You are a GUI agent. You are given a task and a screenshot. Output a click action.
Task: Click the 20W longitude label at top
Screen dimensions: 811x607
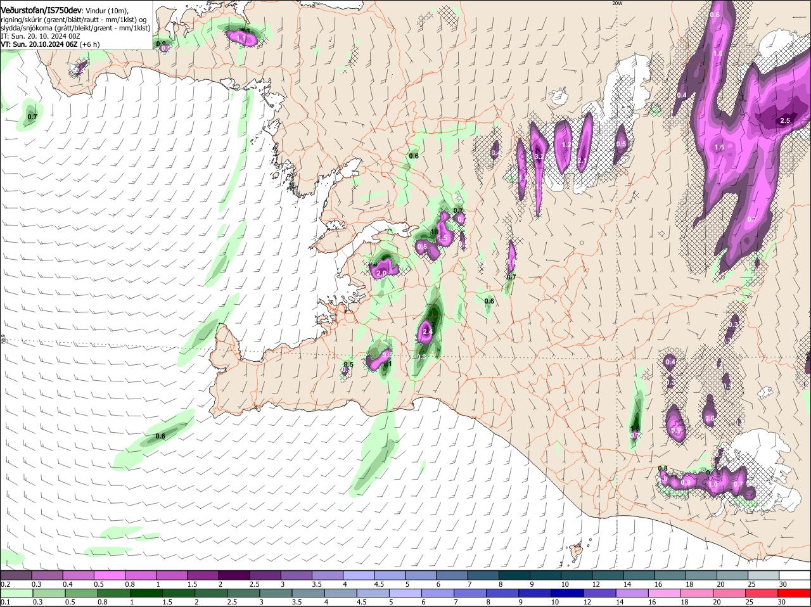(617, 3)
